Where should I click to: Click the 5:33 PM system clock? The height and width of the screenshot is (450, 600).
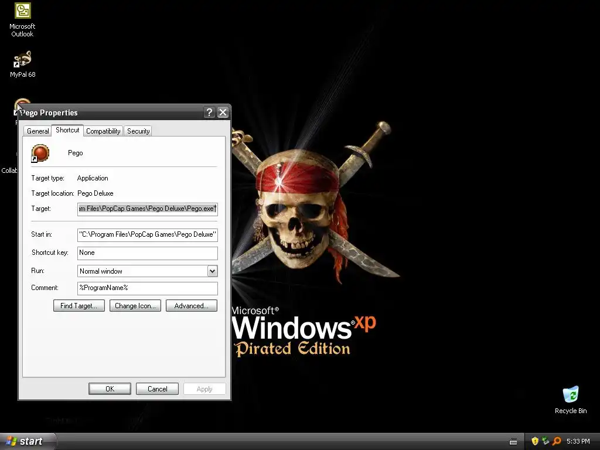(x=578, y=441)
